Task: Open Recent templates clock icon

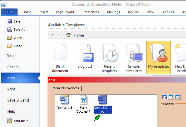Action: [x=109, y=53]
